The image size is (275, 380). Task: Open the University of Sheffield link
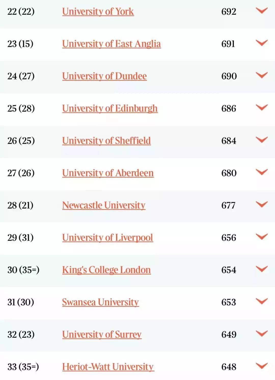106,141
